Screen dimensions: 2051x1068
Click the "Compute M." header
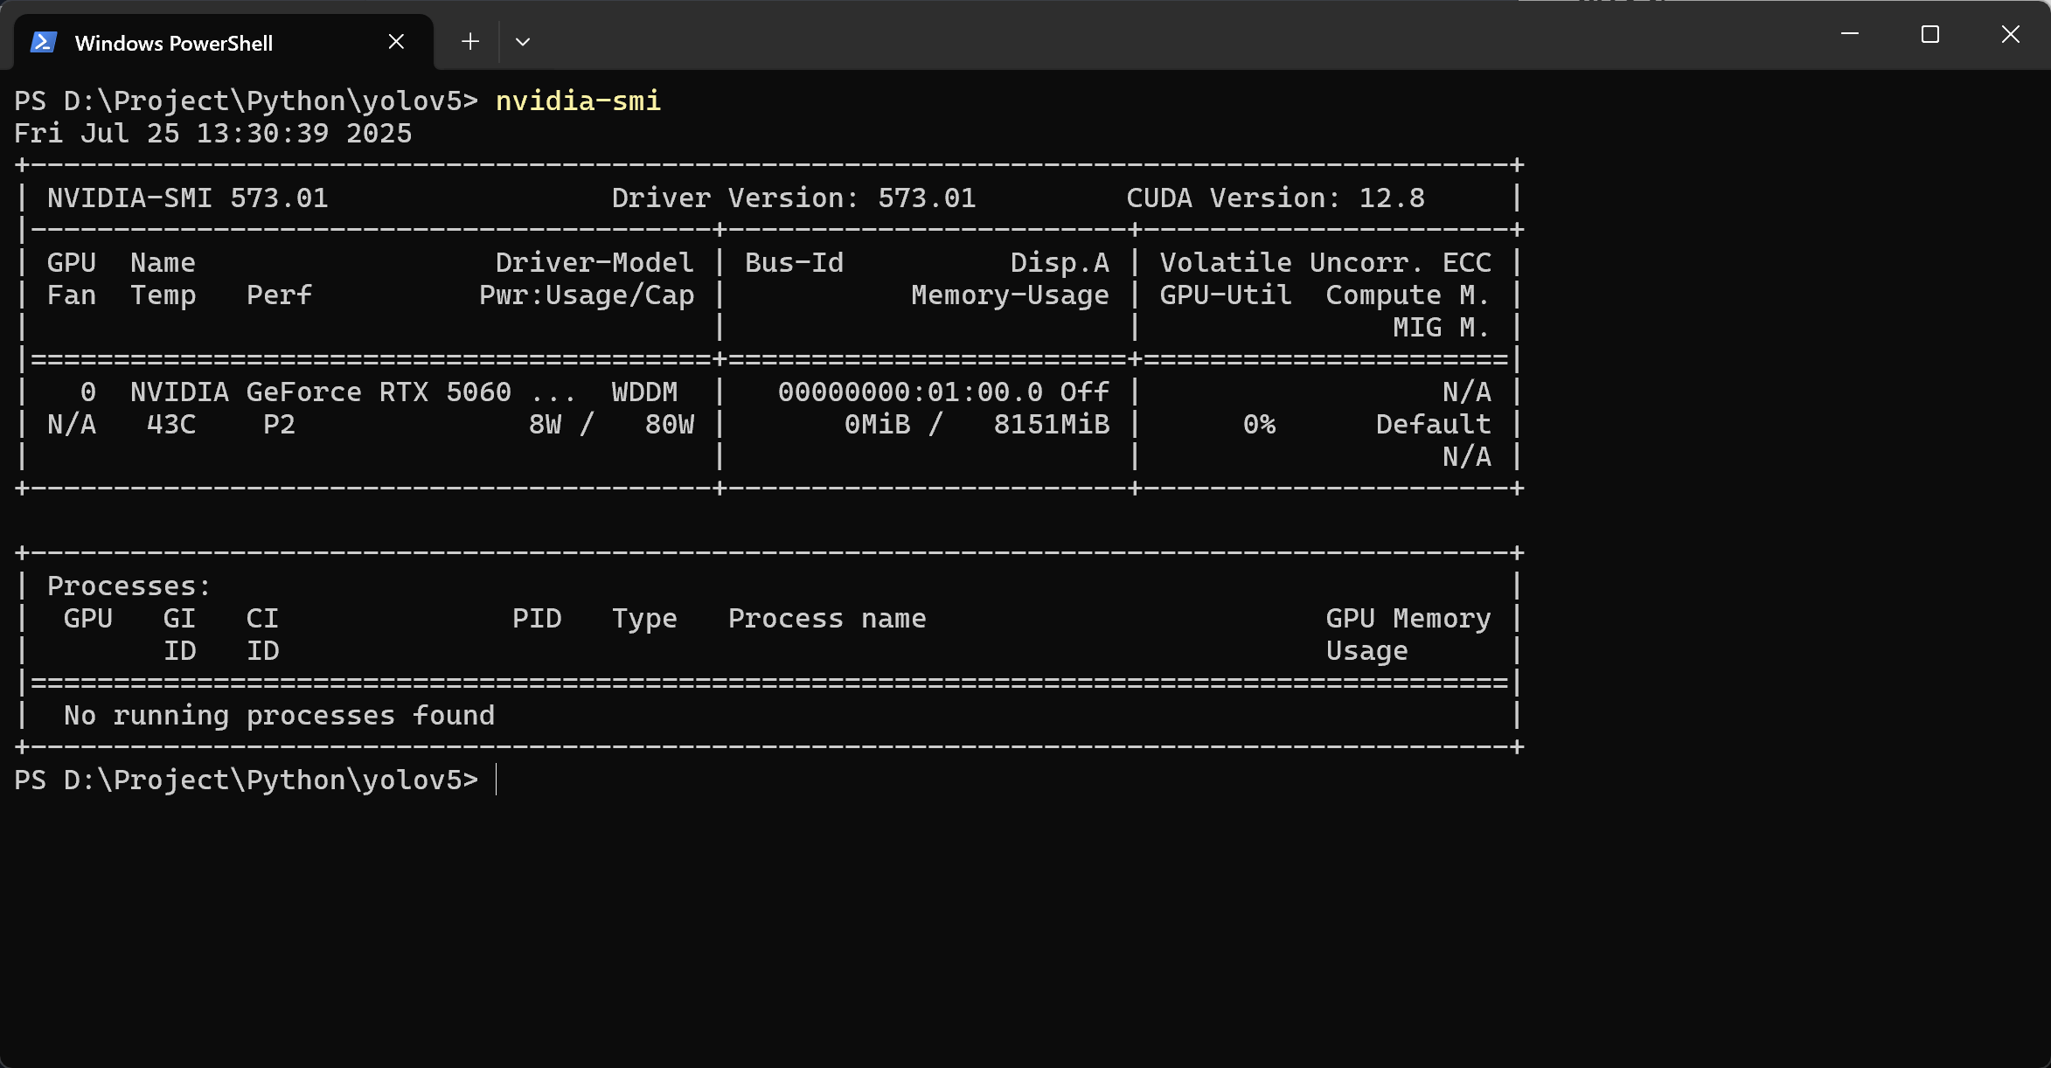click(1408, 295)
